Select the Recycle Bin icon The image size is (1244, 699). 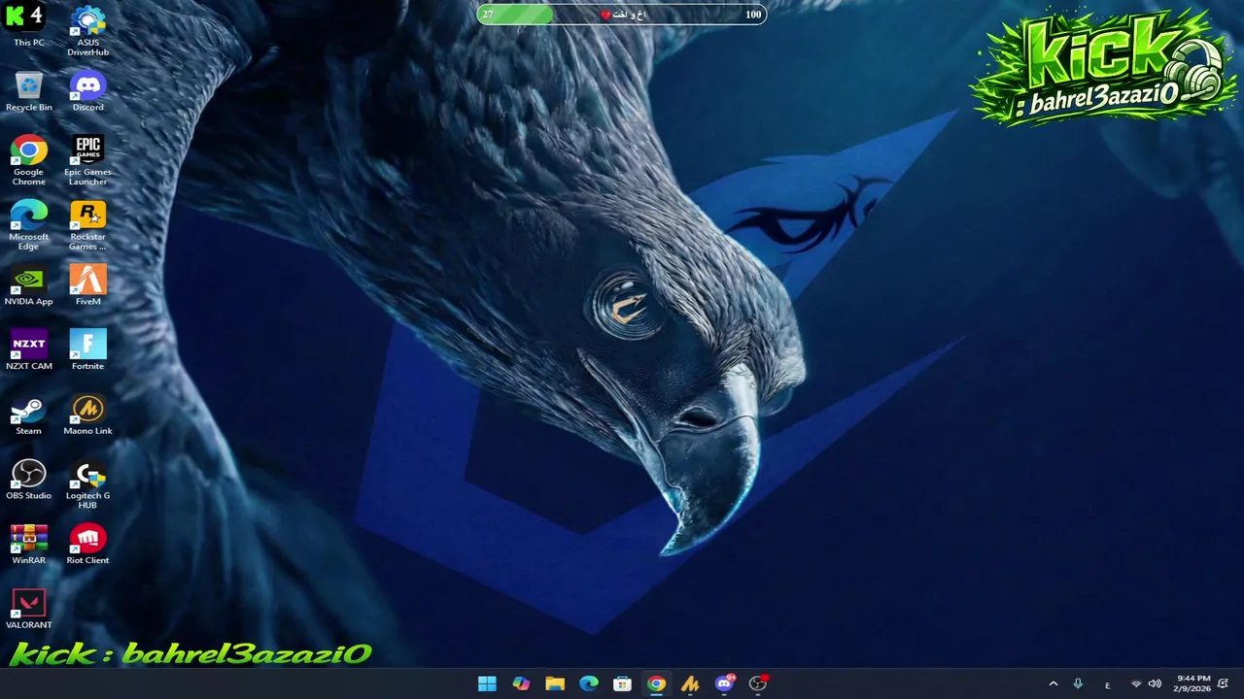tap(28, 91)
